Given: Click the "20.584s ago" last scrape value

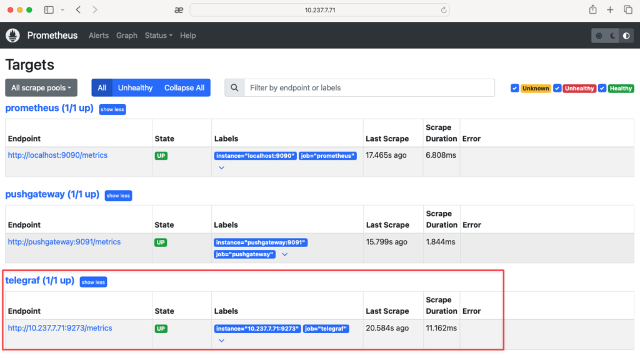Looking at the screenshot, I should (x=387, y=328).
